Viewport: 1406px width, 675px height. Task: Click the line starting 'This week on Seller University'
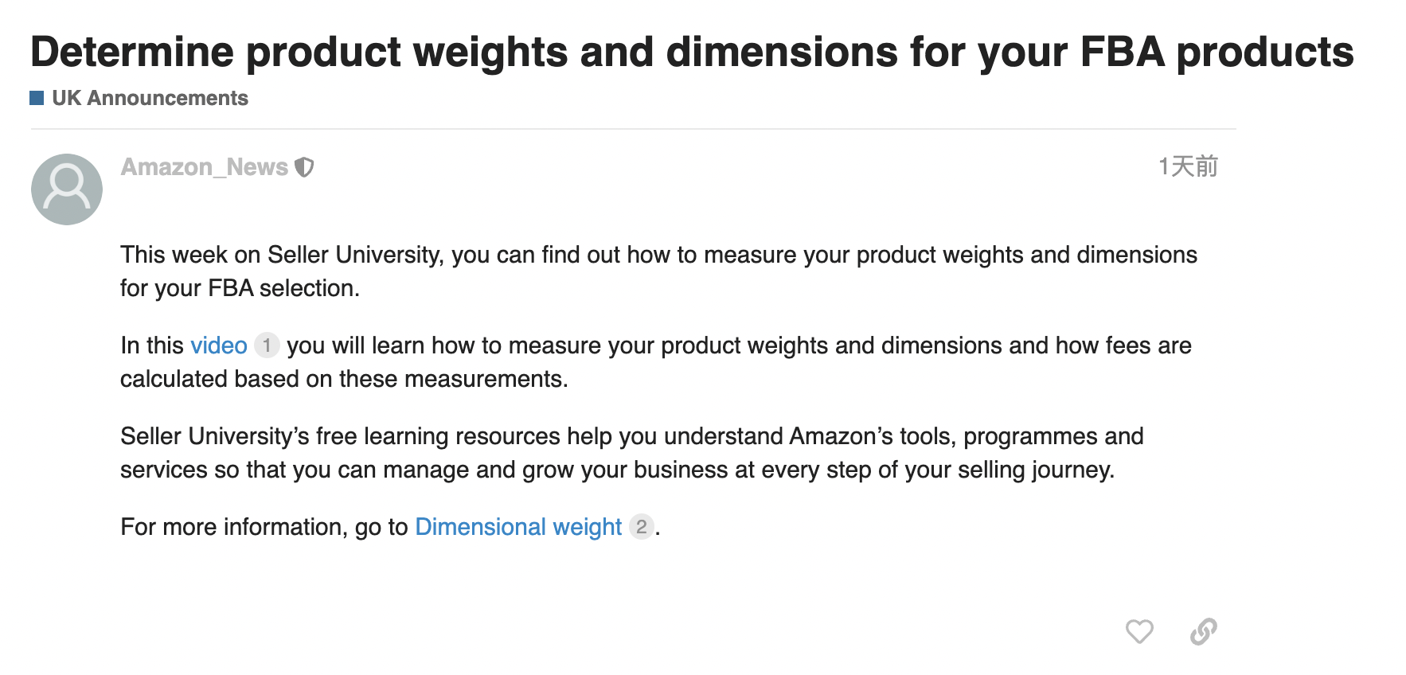pyautogui.click(x=658, y=255)
